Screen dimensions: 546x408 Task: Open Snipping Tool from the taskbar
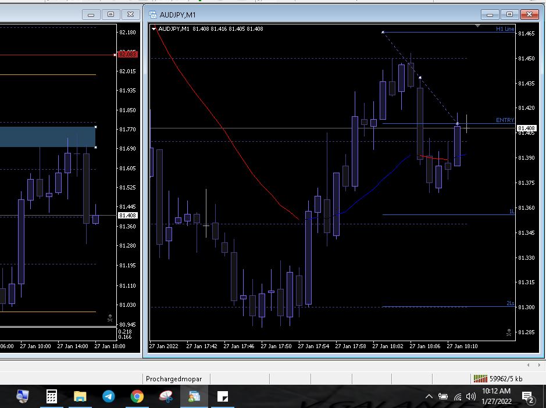tap(166, 396)
